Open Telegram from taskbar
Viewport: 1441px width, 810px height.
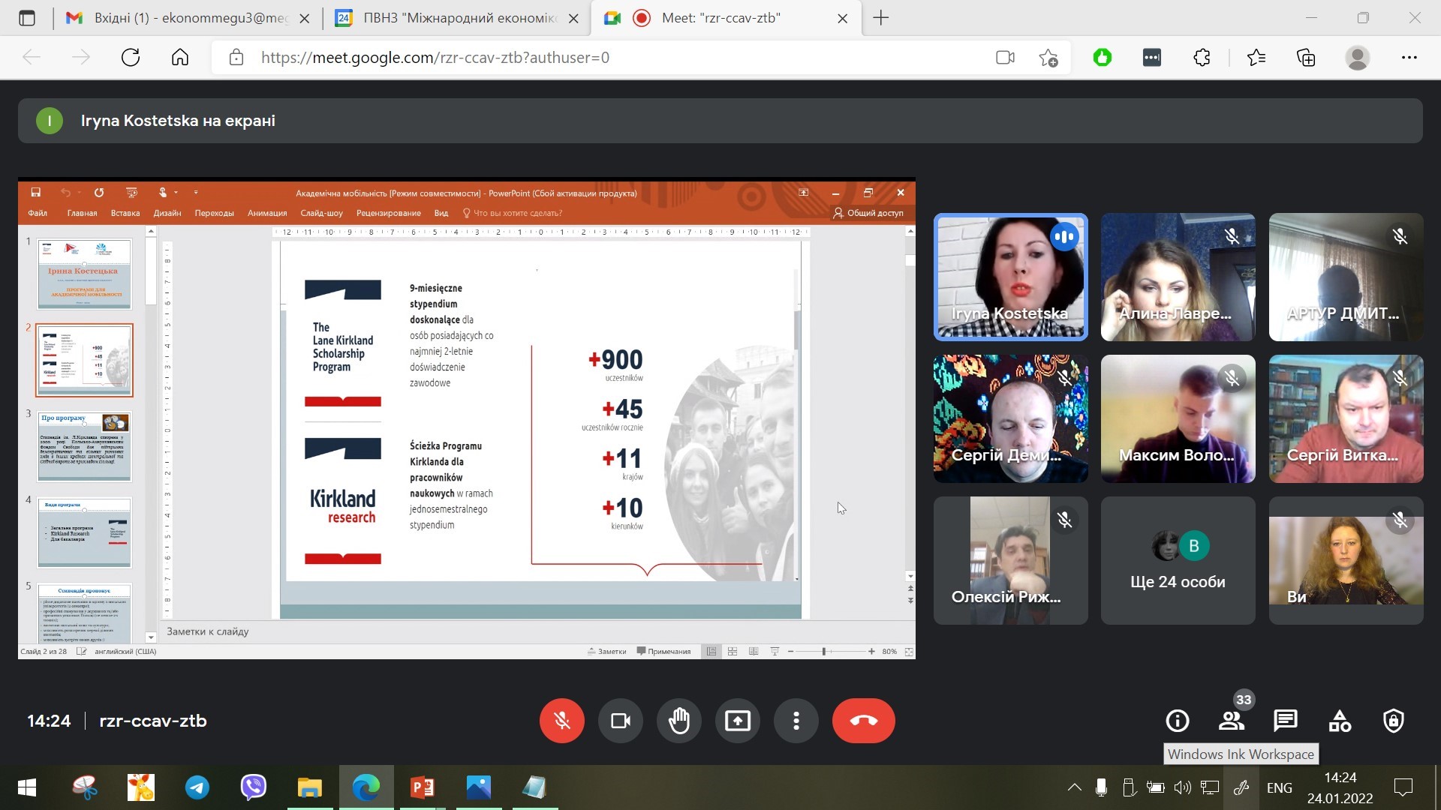point(197,787)
